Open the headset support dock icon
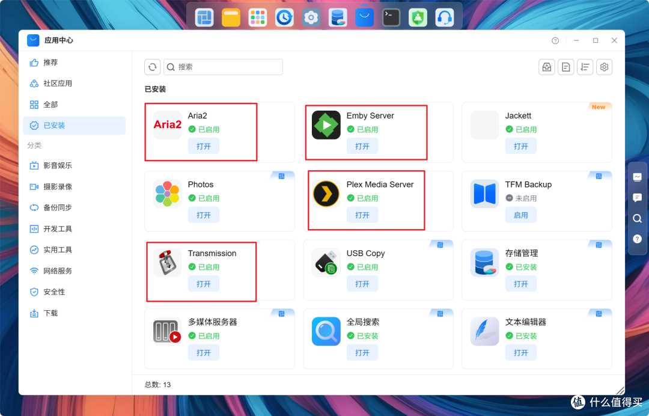Image resolution: width=649 pixels, height=416 pixels. point(445,17)
